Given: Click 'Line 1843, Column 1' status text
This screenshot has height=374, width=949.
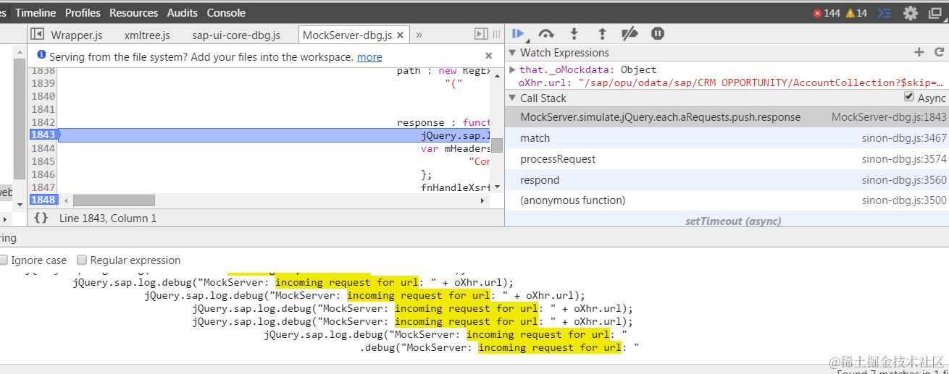Looking at the screenshot, I should [x=108, y=218].
